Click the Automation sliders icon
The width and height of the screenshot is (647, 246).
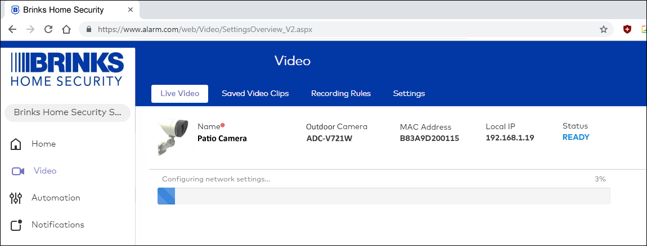click(x=16, y=198)
